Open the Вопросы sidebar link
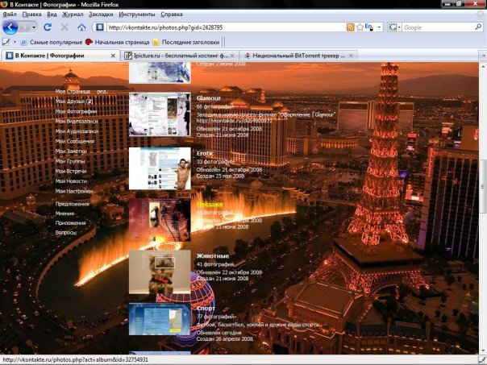This screenshot has width=487, height=365. pyautogui.click(x=65, y=232)
